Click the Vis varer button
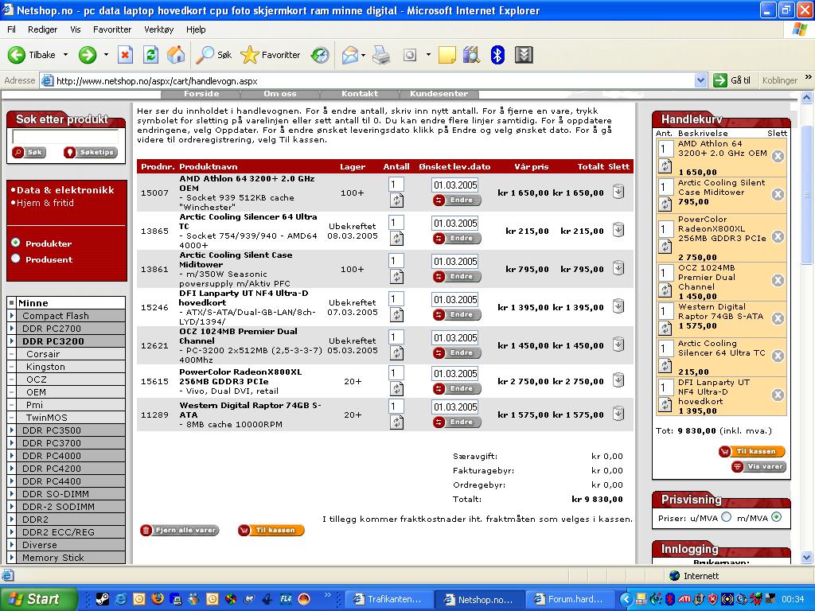 [758, 466]
